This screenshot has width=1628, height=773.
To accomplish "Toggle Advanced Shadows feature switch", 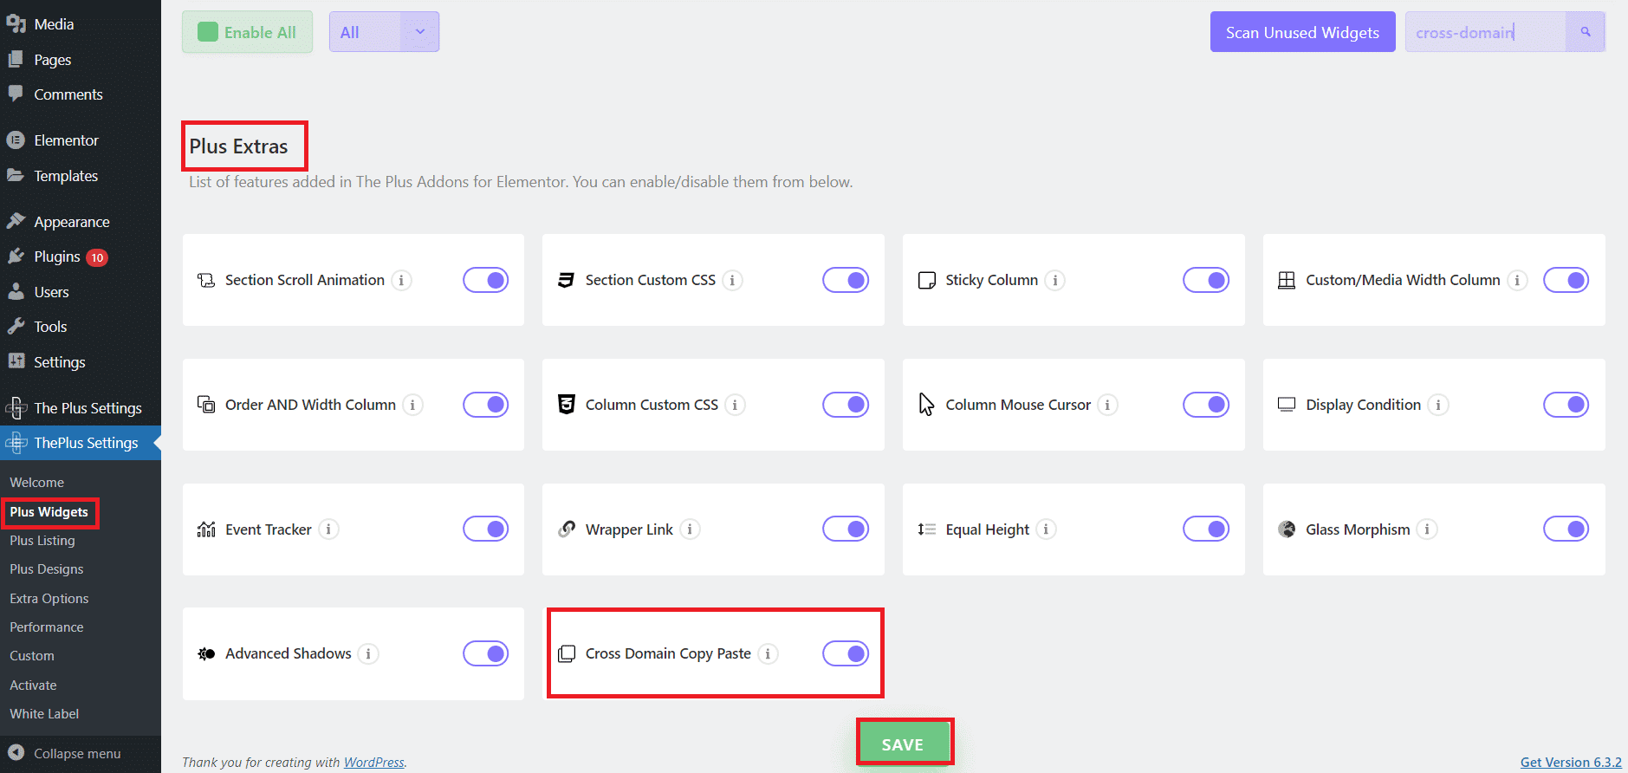I will pyautogui.click(x=485, y=653).
